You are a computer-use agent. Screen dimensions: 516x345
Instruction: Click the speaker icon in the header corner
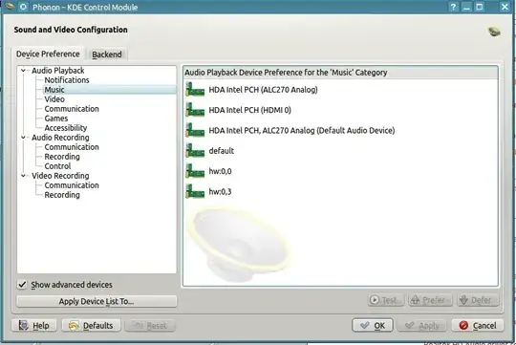tap(494, 32)
